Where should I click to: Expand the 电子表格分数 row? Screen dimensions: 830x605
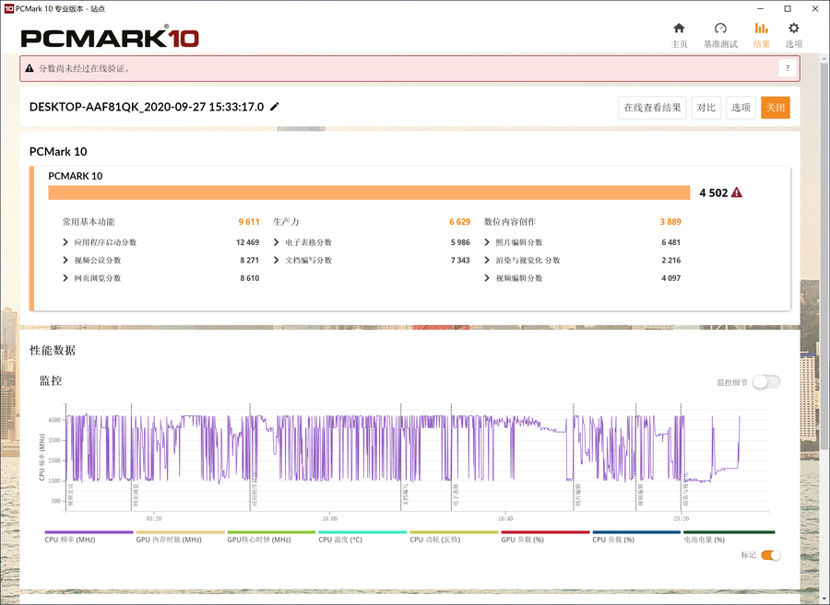tap(277, 242)
